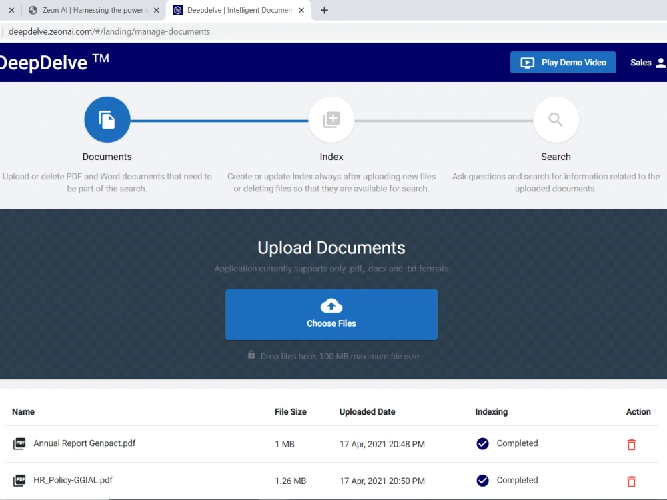The image size is (667, 500).
Task: Click the video icon in Play Demo Video
Action: point(527,63)
